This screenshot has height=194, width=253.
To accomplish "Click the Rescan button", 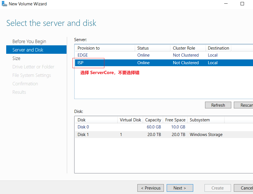I will point(244,105).
